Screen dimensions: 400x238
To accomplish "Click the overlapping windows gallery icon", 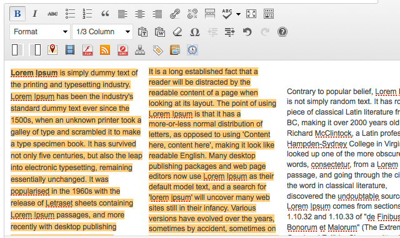I will click(175, 50).
